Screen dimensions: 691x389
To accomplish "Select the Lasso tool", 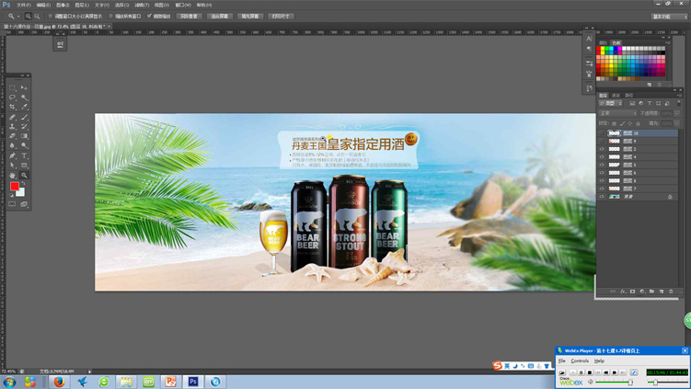I will (12, 97).
